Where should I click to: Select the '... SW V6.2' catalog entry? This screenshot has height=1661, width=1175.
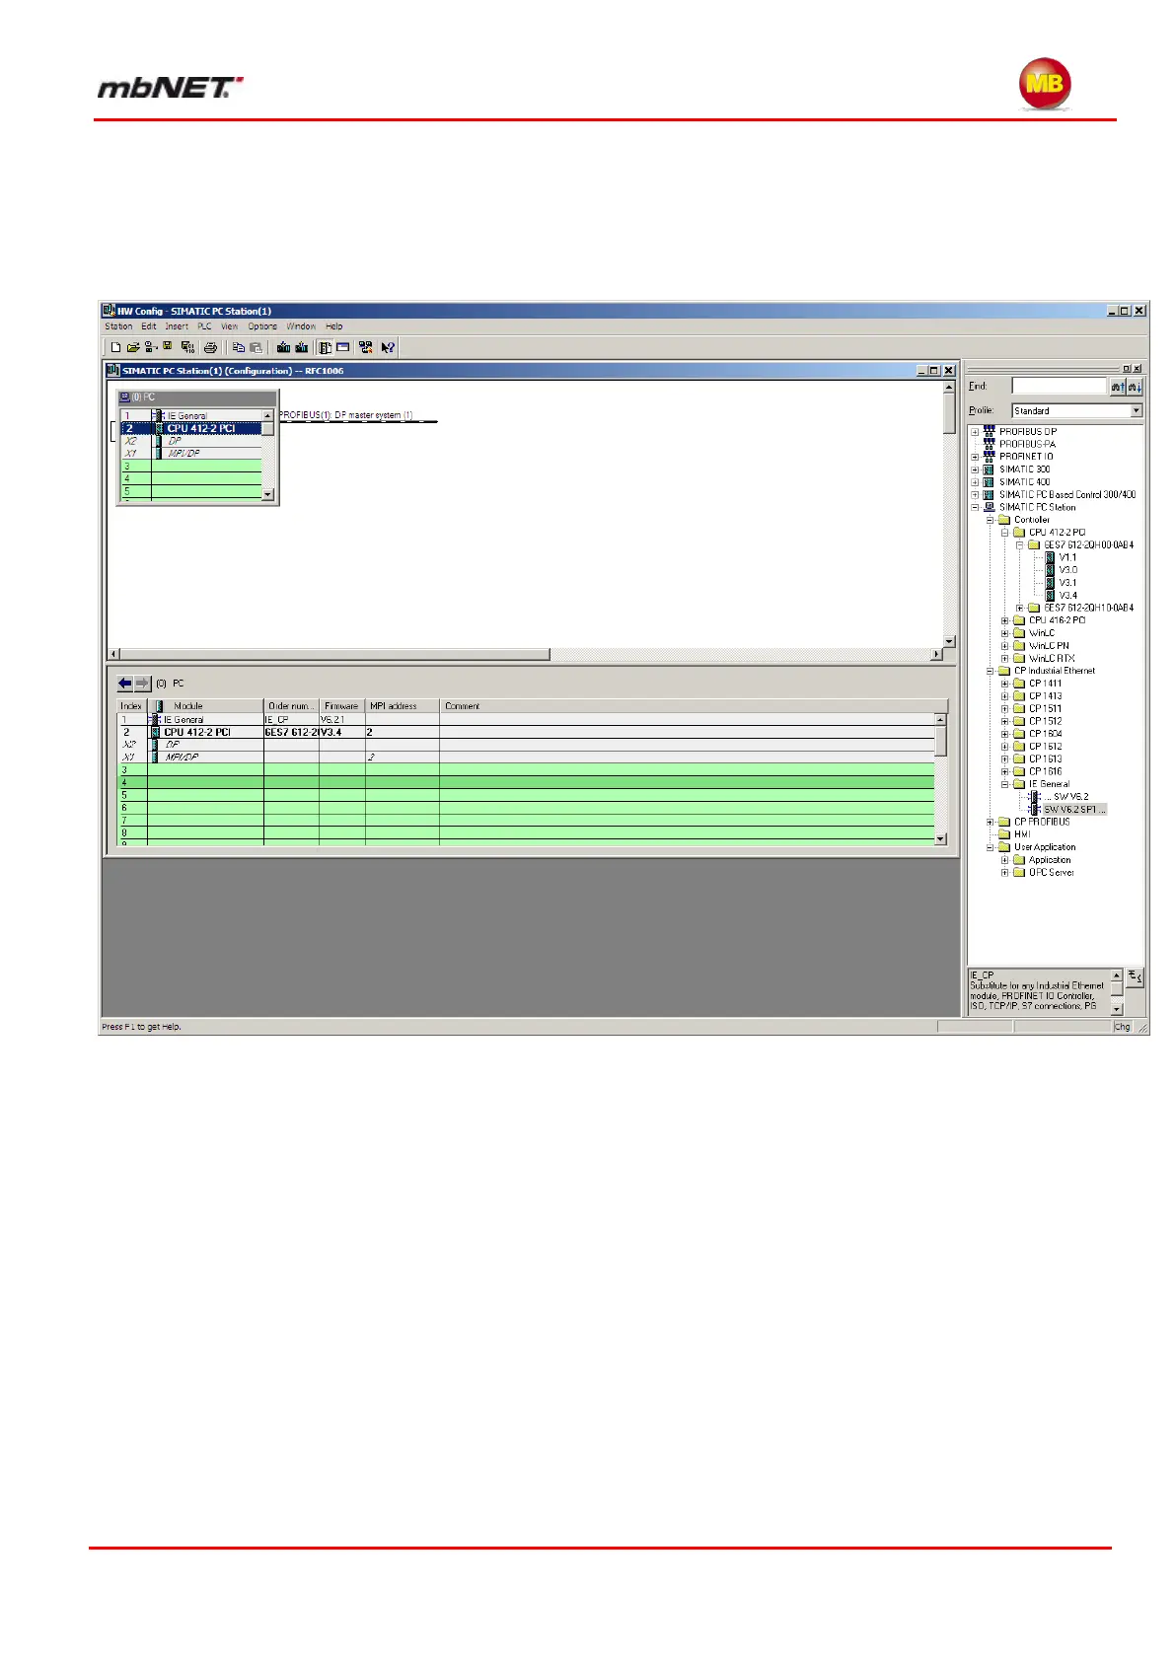1066,796
